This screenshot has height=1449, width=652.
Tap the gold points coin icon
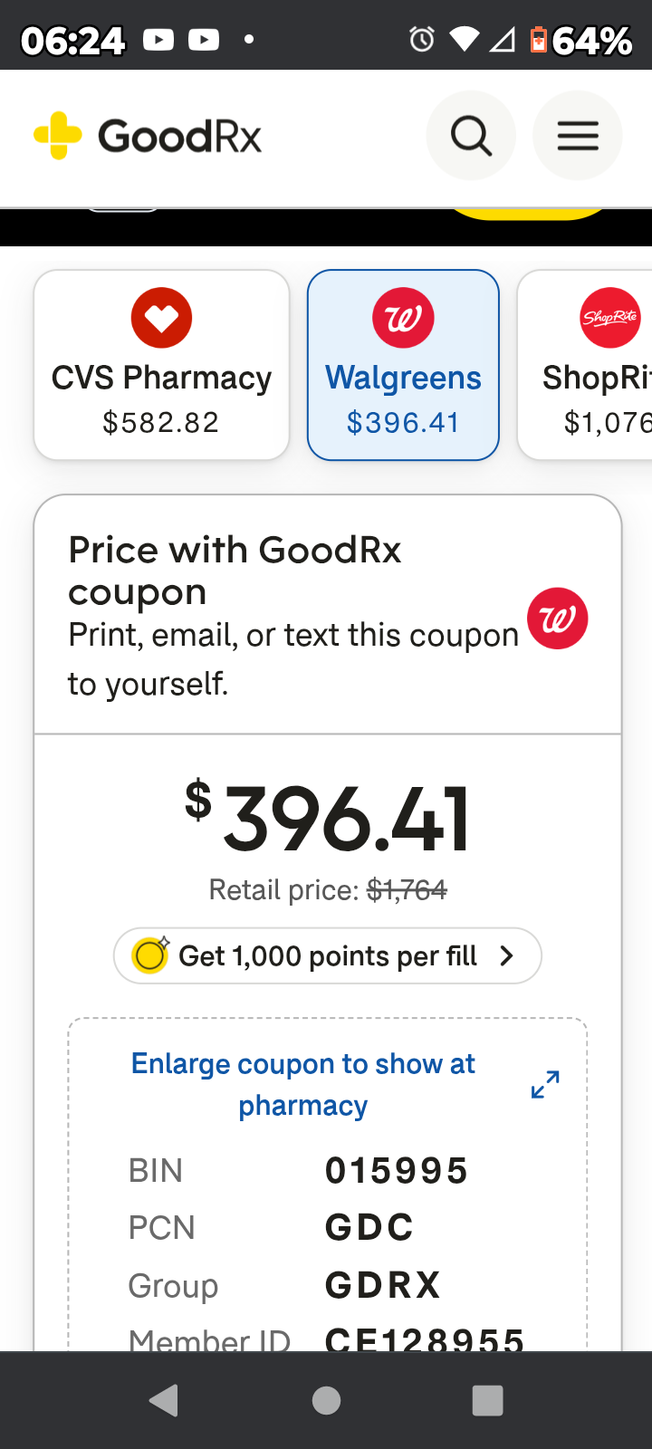tap(150, 955)
